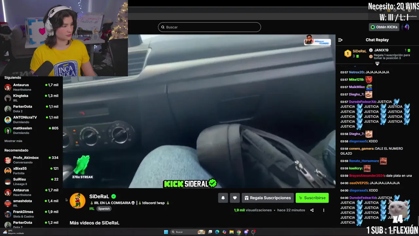Image resolution: width=419 pixels, height=236 pixels.
Task: Open the ANTONIcraTV channel
Action: click(x=31, y=120)
